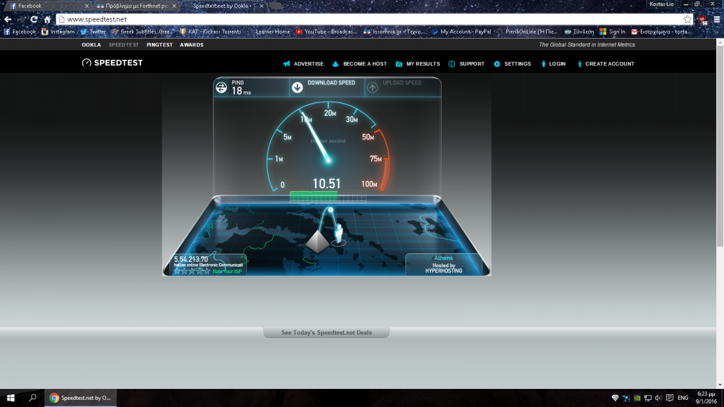Open MY RESULTS link

tap(423, 64)
